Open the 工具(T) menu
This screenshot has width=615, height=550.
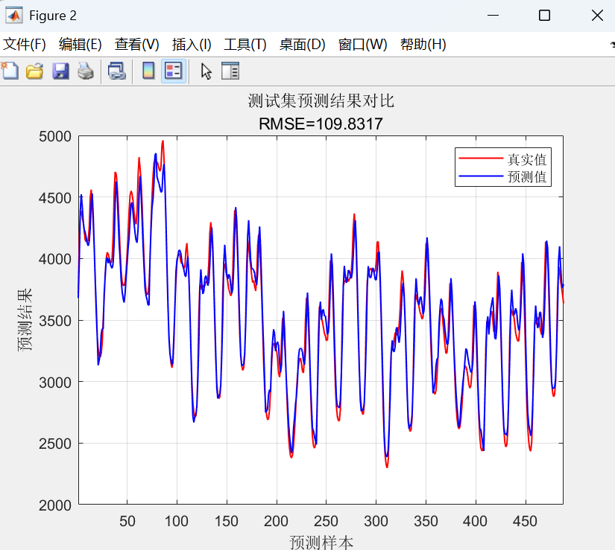[245, 44]
